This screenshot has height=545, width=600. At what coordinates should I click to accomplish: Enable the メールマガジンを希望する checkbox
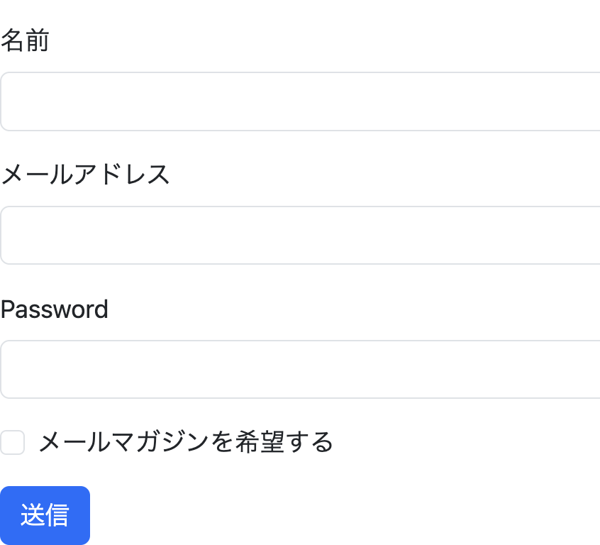point(13,442)
